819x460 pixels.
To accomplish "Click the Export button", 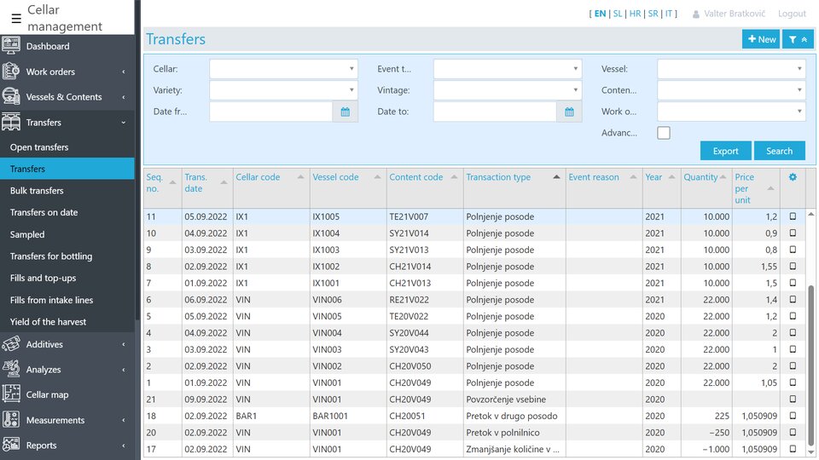I will pyautogui.click(x=725, y=151).
